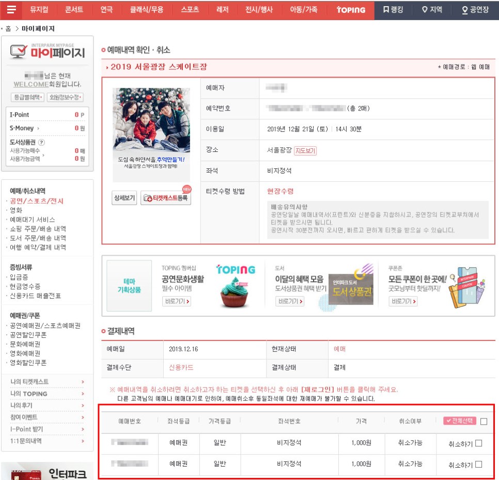The height and width of the screenshot is (480, 499).
Task: Click the 마이페이지 logo
Action: point(48,51)
